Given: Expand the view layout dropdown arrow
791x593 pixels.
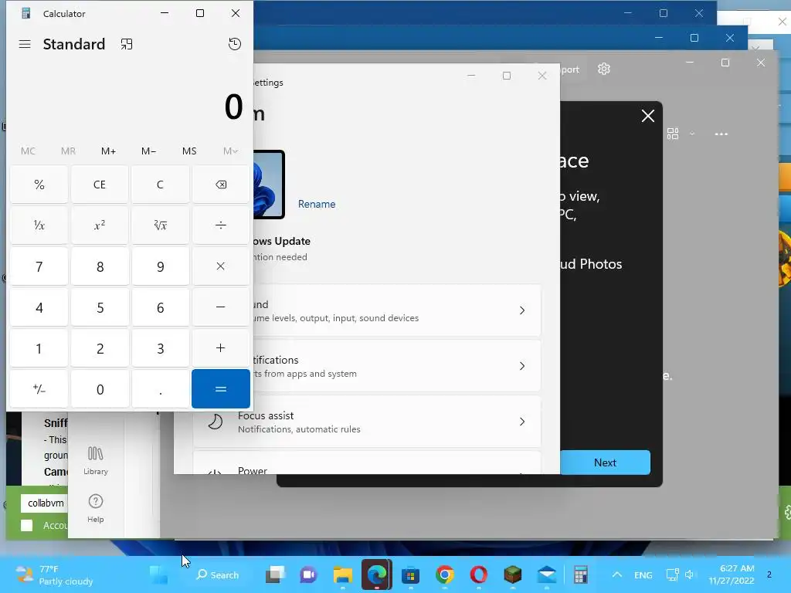Looking at the screenshot, I should (692, 134).
